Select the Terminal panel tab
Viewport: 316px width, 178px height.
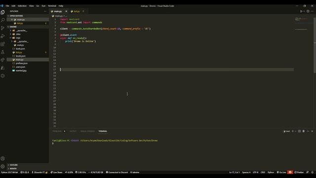pyautogui.click(x=103, y=131)
